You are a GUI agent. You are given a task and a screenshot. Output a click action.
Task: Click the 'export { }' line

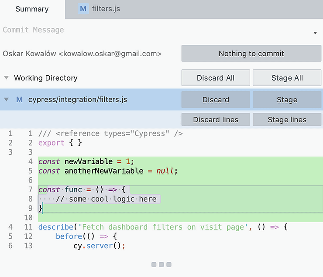[x=60, y=142]
